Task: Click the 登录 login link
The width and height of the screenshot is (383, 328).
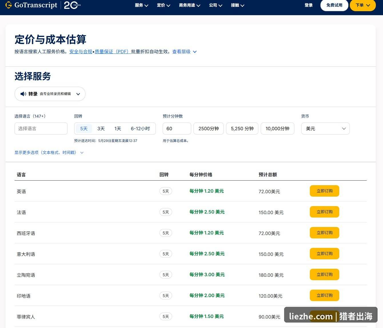Action: click(309, 5)
